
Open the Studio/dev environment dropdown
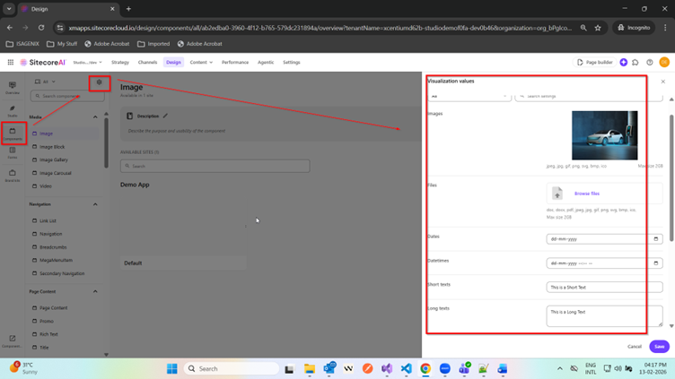(x=87, y=63)
